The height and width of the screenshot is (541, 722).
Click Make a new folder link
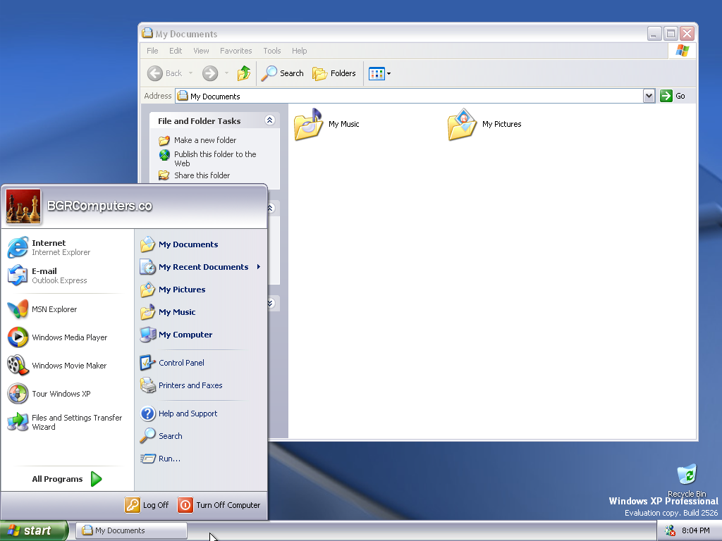coord(205,140)
